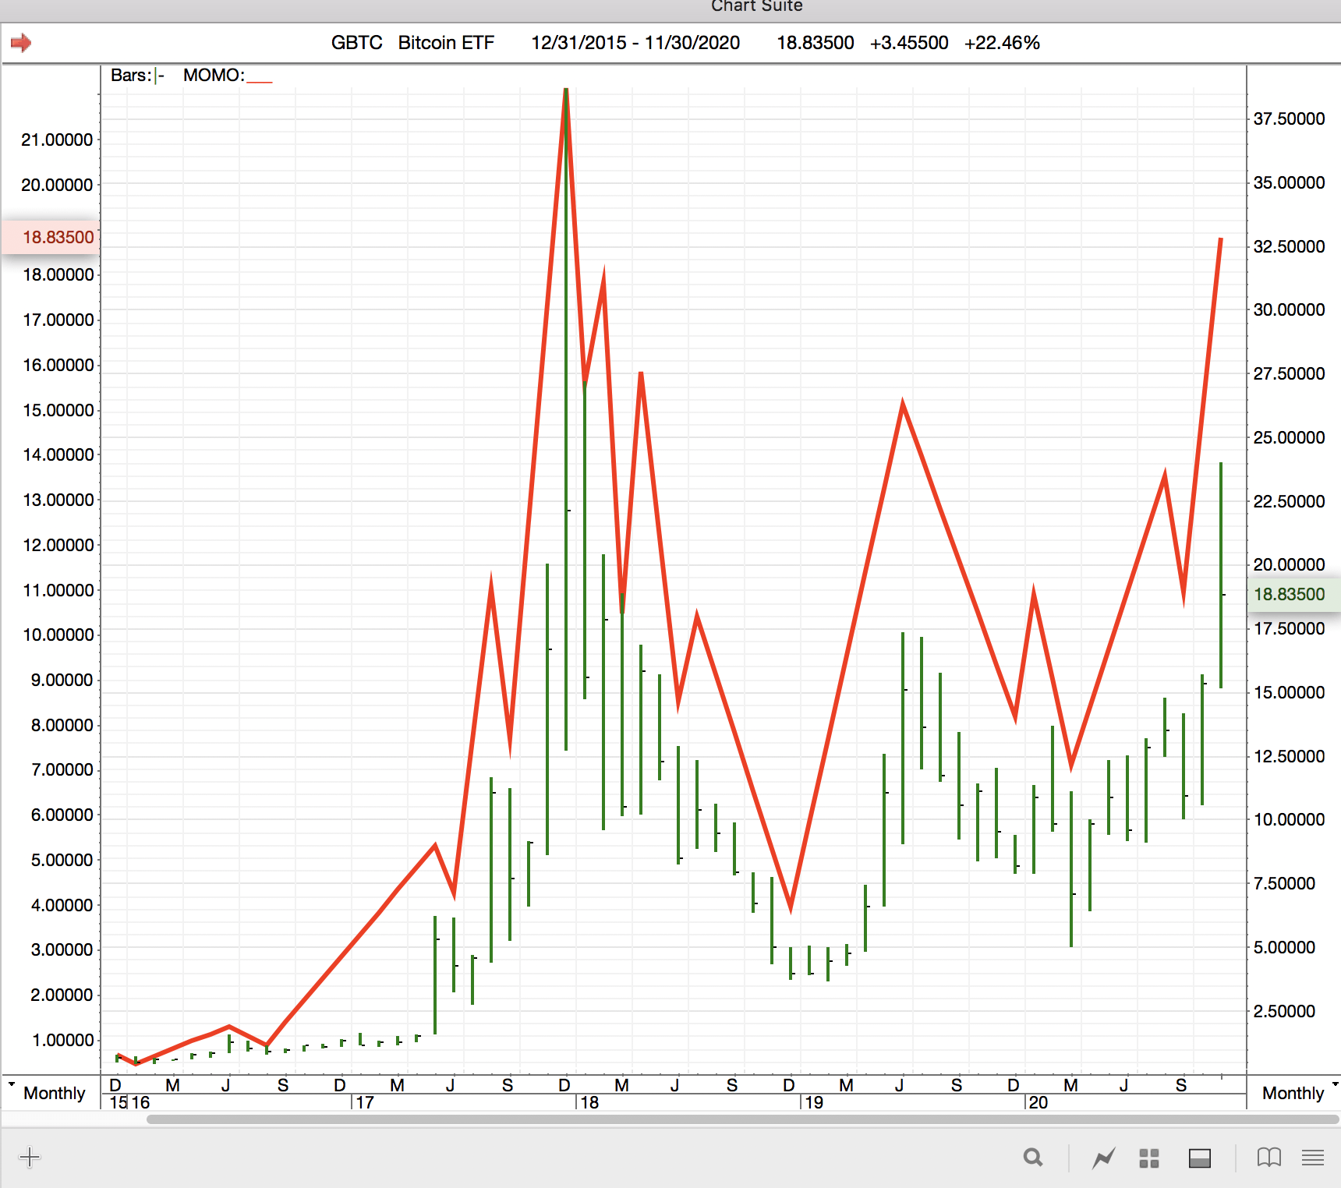Open the left Monthly interval dropdown

[47, 1093]
